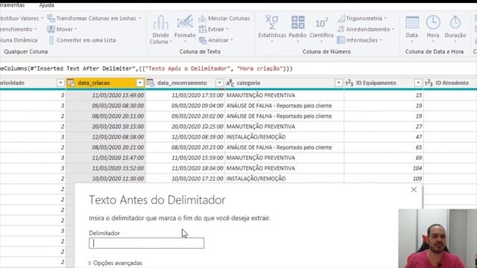Viewport: 477px width, 268px height.
Task: Open the Arredondamento dropdown
Action: [366, 29]
